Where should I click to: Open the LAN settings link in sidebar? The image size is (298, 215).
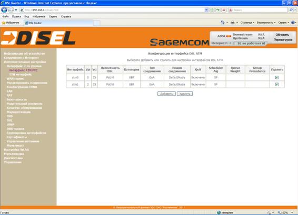(x=9, y=91)
